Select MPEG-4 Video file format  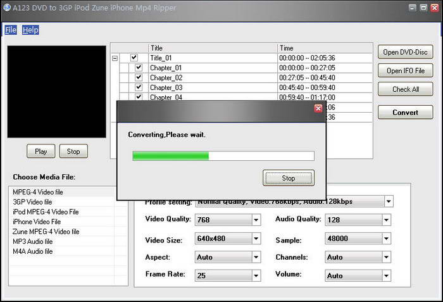(x=38, y=192)
